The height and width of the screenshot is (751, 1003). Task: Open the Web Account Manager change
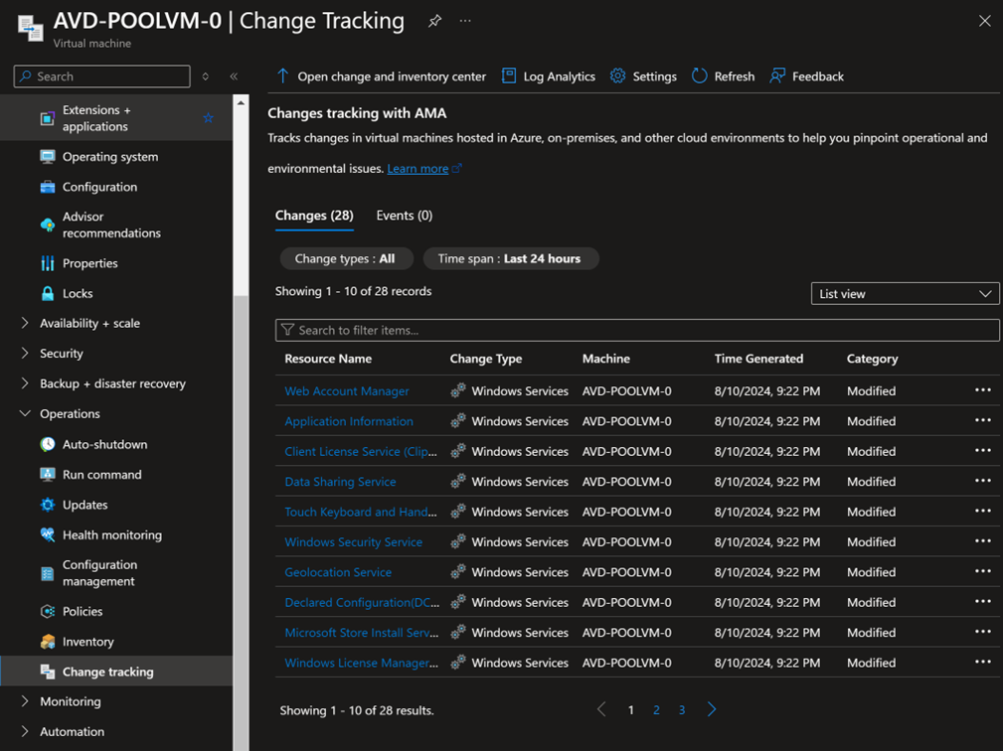coord(347,391)
